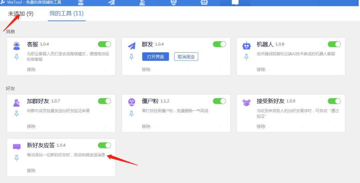The height and width of the screenshot is (183, 360).
Task: Remove the 机器人 tool via 移除
Action: pyautogui.click(x=261, y=70)
